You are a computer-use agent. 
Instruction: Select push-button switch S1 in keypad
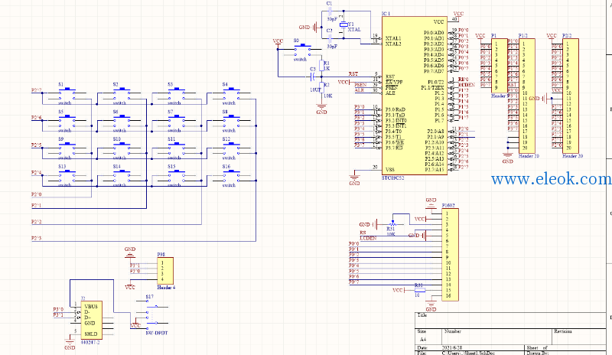[x=67, y=93]
